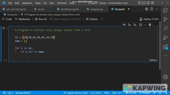This screenshot has height=95, width=170.
Task: Open the Explorer view in activity bar
Action: tap(165, 10)
